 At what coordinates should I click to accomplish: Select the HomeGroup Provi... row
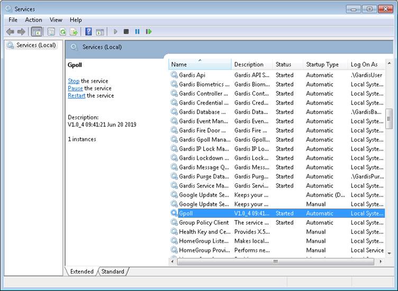point(277,250)
